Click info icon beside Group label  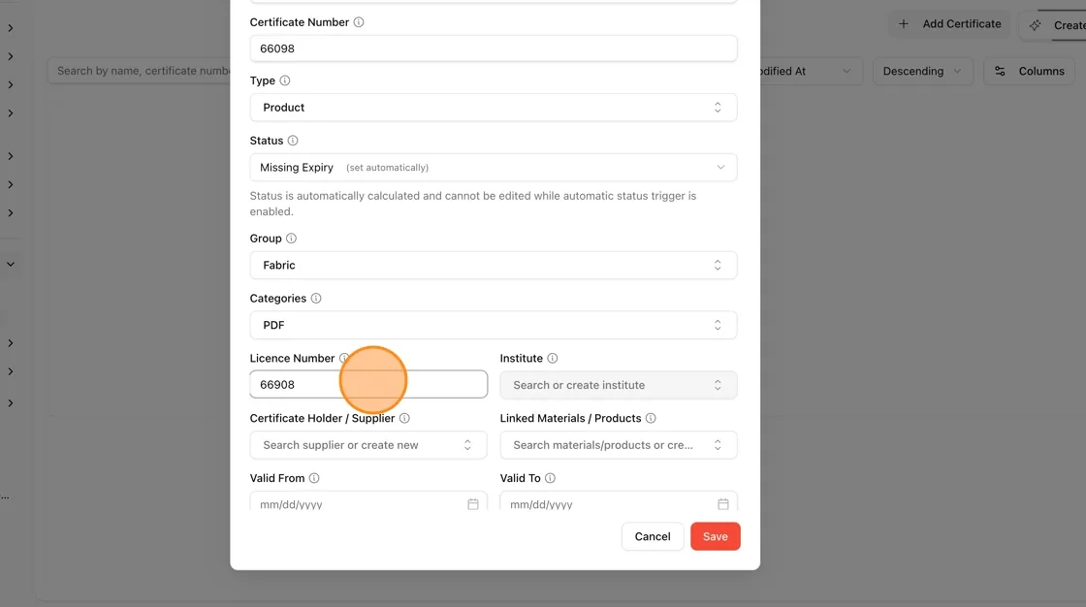point(292,239)
